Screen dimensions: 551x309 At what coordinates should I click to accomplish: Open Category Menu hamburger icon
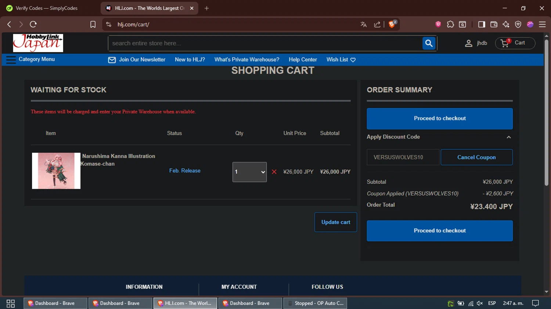11,60
